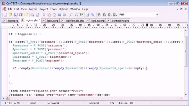Open a file with the folder icon
Viewport: 189px width, 106px height.
click(x=11, y=15)
